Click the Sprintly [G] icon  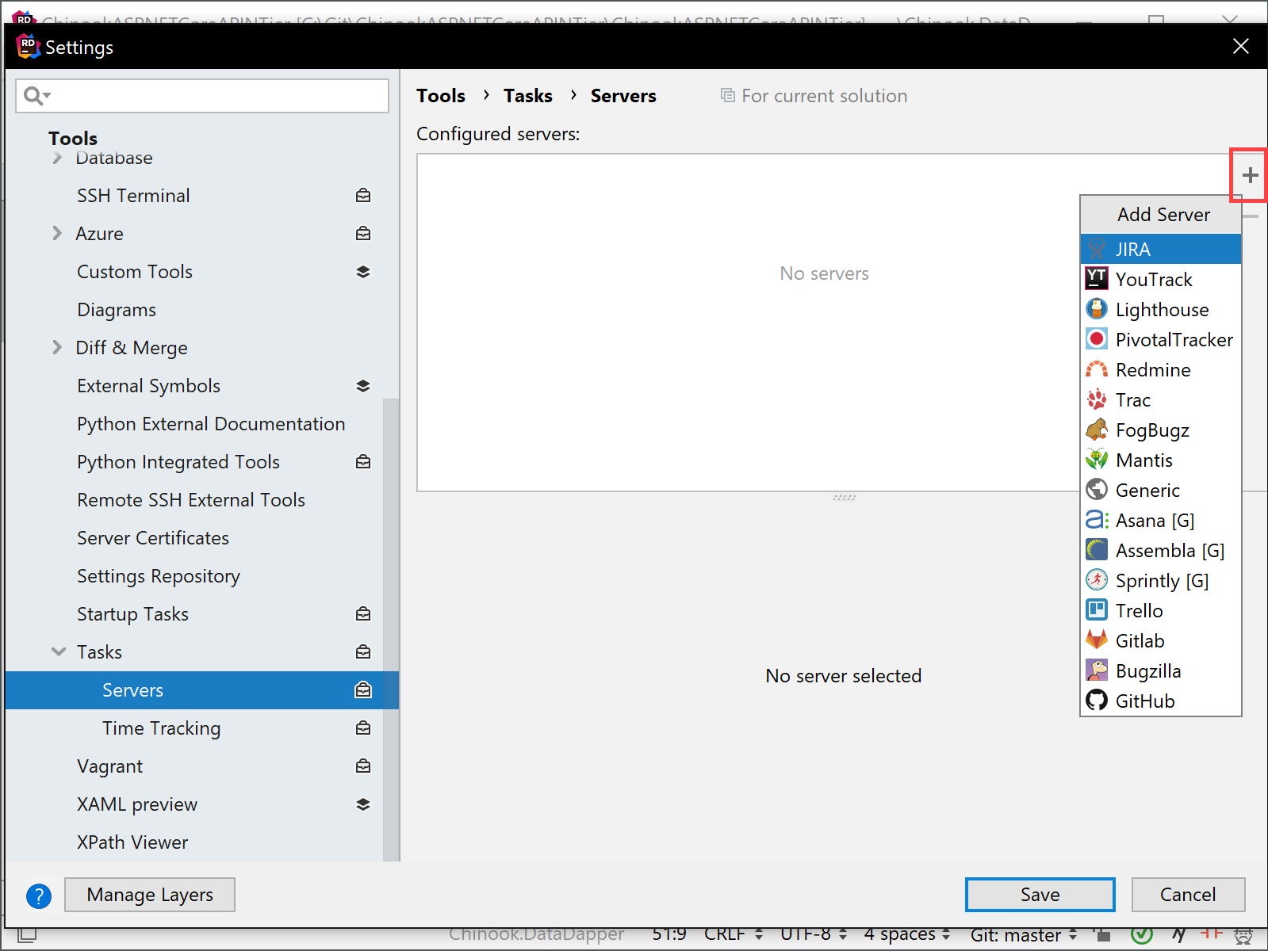tap(1097, 580)
